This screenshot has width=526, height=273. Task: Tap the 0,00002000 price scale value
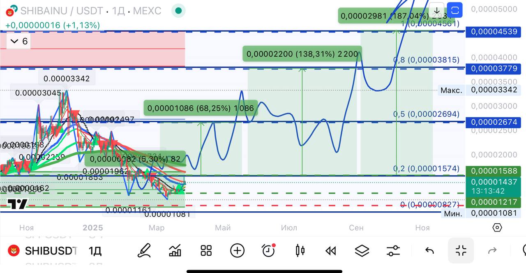tap(494, 155)
